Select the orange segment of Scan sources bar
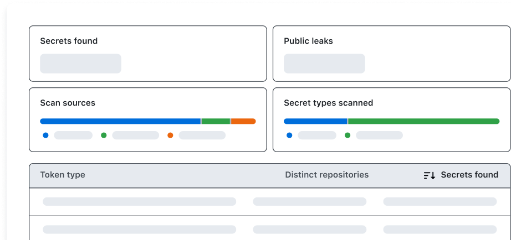Image resolution: width=511 pixels, height=240 pixels. pos(243,121)
